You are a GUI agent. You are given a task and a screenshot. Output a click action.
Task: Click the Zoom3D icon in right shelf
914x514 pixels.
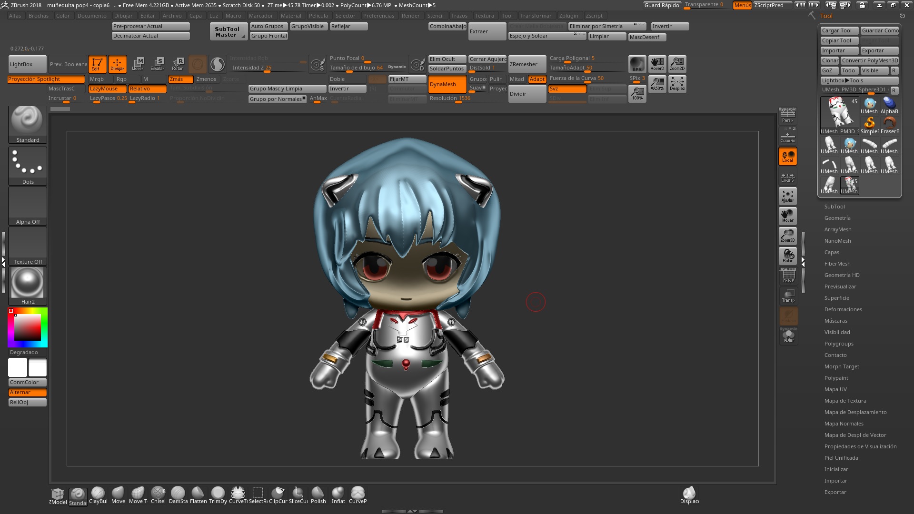tap(787, 236)
